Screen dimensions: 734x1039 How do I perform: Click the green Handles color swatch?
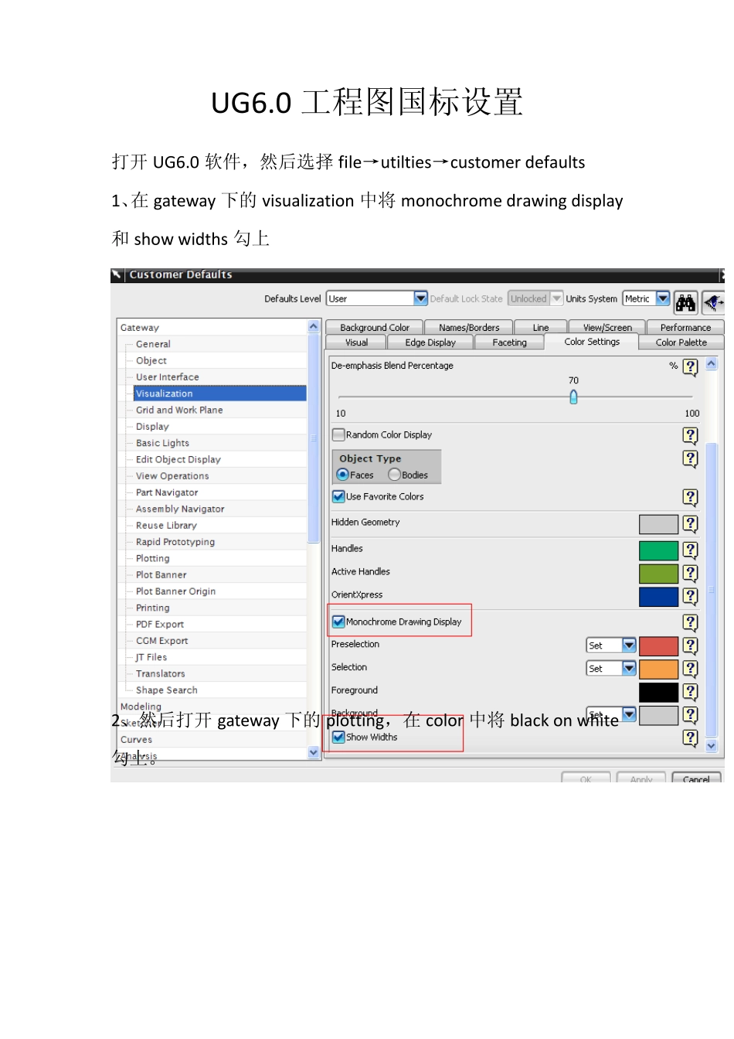click(x=659, y=550)
